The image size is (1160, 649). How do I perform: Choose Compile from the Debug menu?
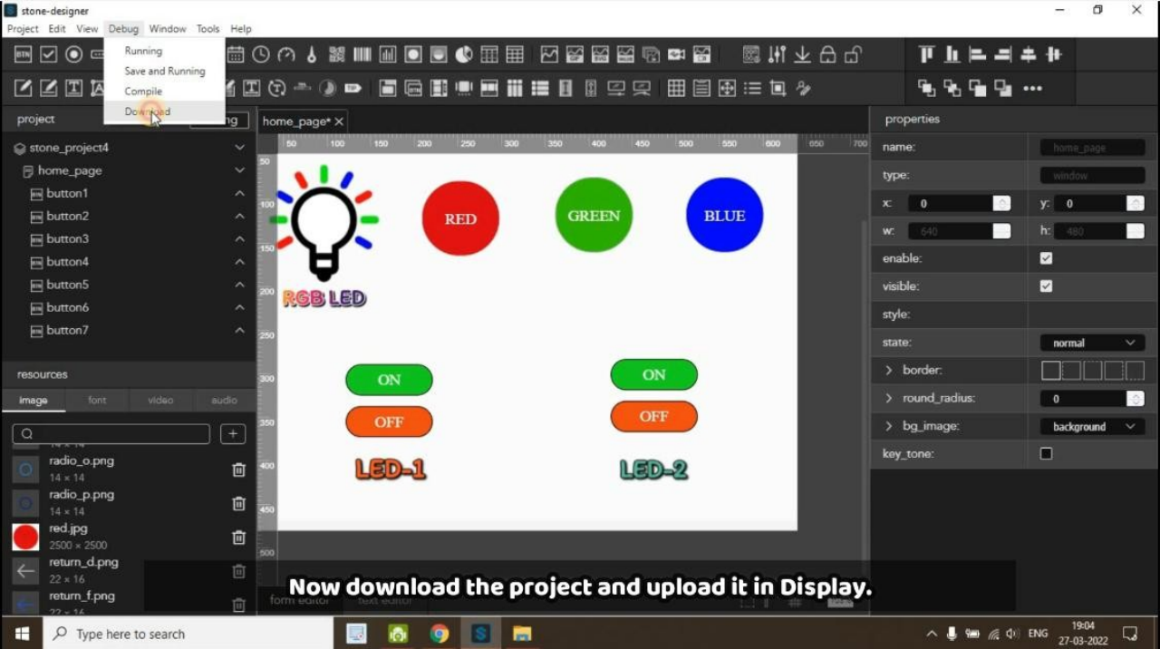tap(143, 91)
